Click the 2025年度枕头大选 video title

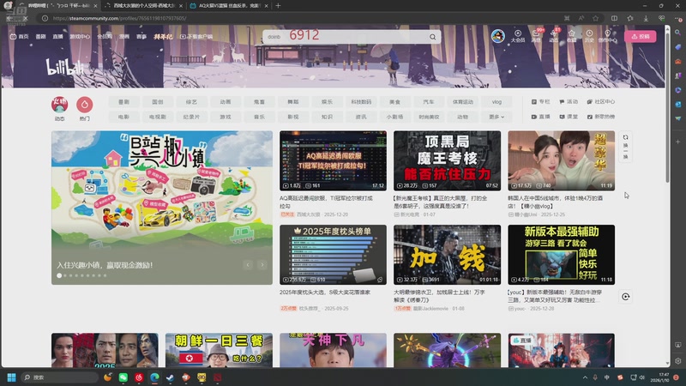point(325,293)
